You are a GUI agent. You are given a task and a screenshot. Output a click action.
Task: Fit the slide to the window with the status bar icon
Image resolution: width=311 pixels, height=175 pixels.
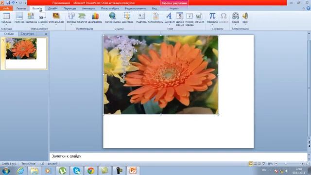(308, 164)
